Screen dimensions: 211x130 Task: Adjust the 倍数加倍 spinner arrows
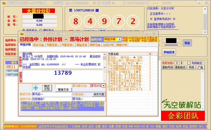tap(182, 63)
